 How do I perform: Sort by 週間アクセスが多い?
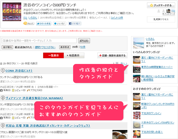[x=45, y=47]
